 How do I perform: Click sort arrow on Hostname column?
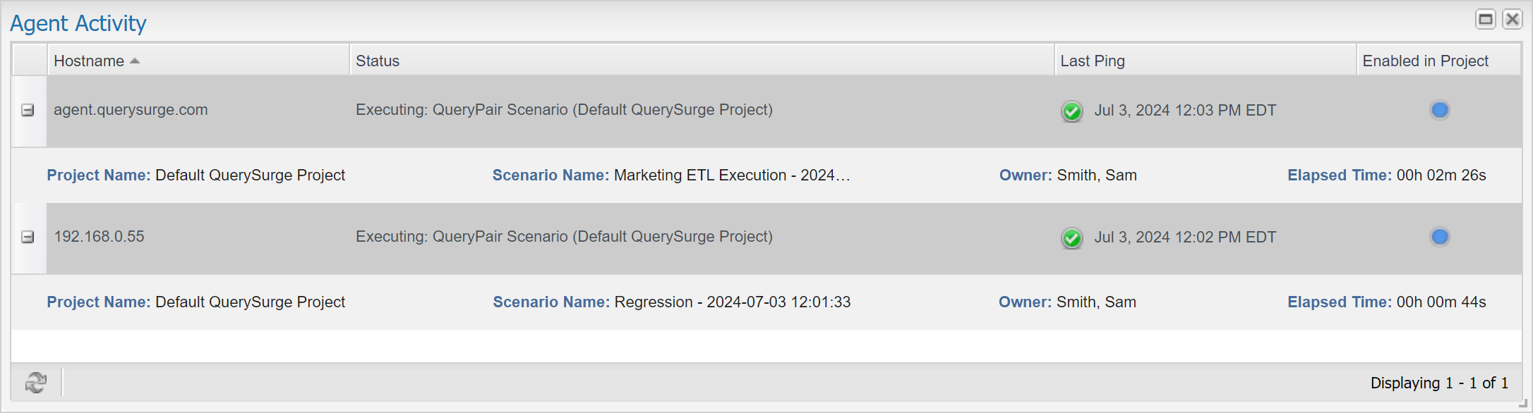(x=135, y=61)
